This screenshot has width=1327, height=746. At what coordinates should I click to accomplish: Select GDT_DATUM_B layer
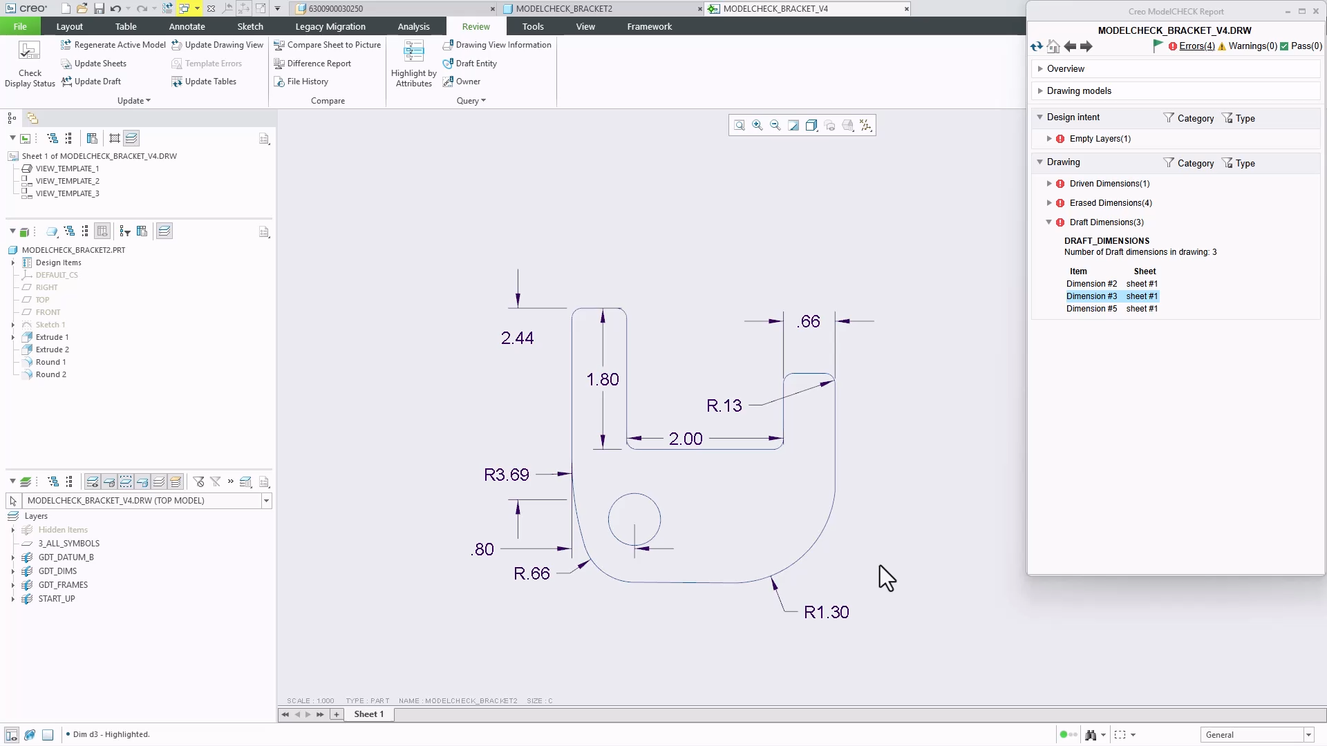[x=66, y=557]
